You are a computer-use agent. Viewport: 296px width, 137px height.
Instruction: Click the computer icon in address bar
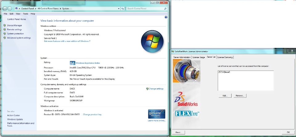16,9
